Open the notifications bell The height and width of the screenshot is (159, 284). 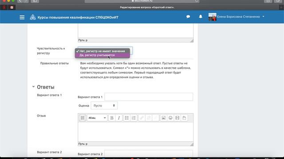pos(201,17)
